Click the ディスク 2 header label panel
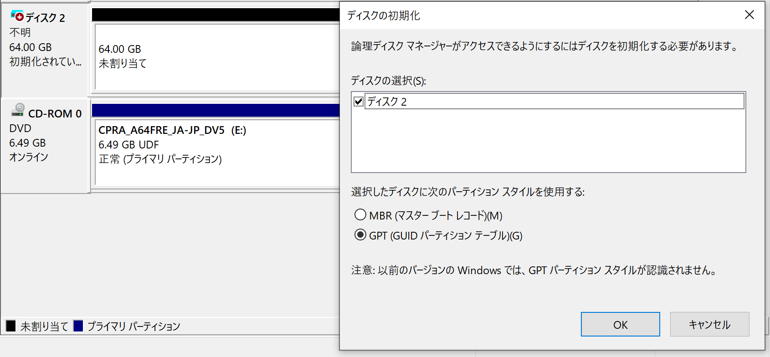Image resolution: width=770 pixels, height=357 pixels. 44,50
